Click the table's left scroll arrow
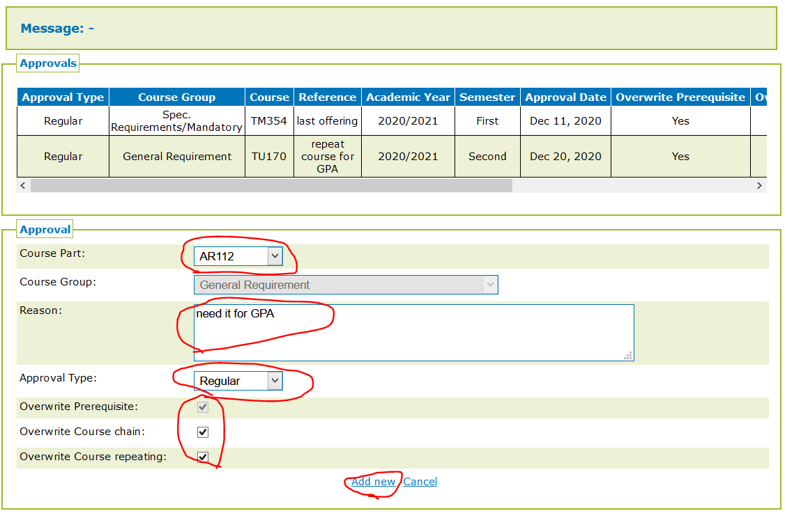This screenshot has height=527, width=801. pyautogui.click(x=23, y=186)
